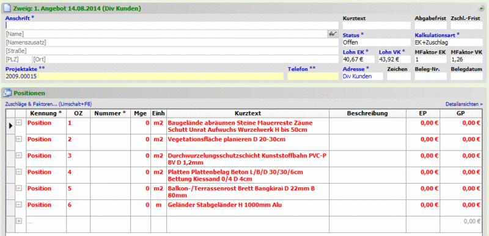The image size is (489, 236).
Task: Open the Status field showing Offen
Action: (x=377, y=42)
